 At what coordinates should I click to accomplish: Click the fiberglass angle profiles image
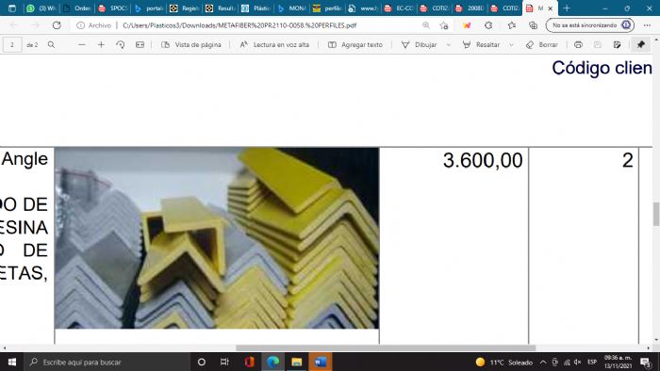click(217, 238)
